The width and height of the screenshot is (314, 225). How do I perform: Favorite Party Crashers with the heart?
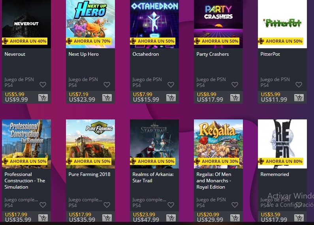point(235,85)
